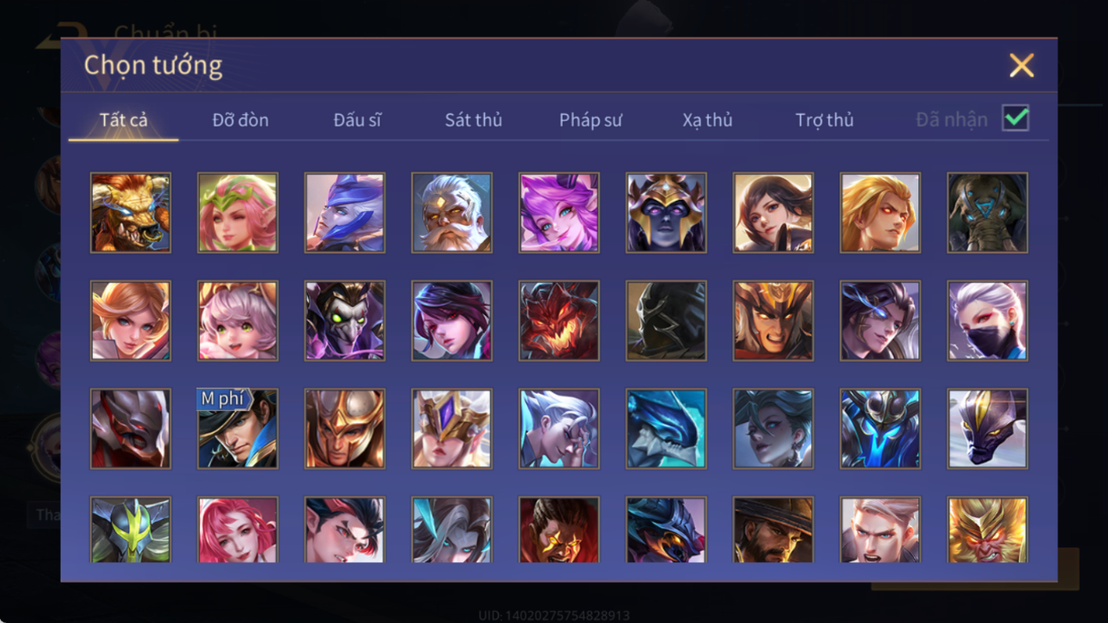Switch to the "Trợ thủ" tab
1108x623 pixels.
point(824,120)
